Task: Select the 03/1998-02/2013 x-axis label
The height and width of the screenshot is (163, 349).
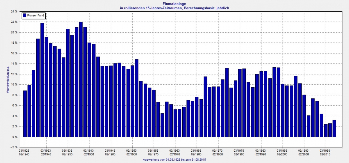Action: [x=325, y=152]
